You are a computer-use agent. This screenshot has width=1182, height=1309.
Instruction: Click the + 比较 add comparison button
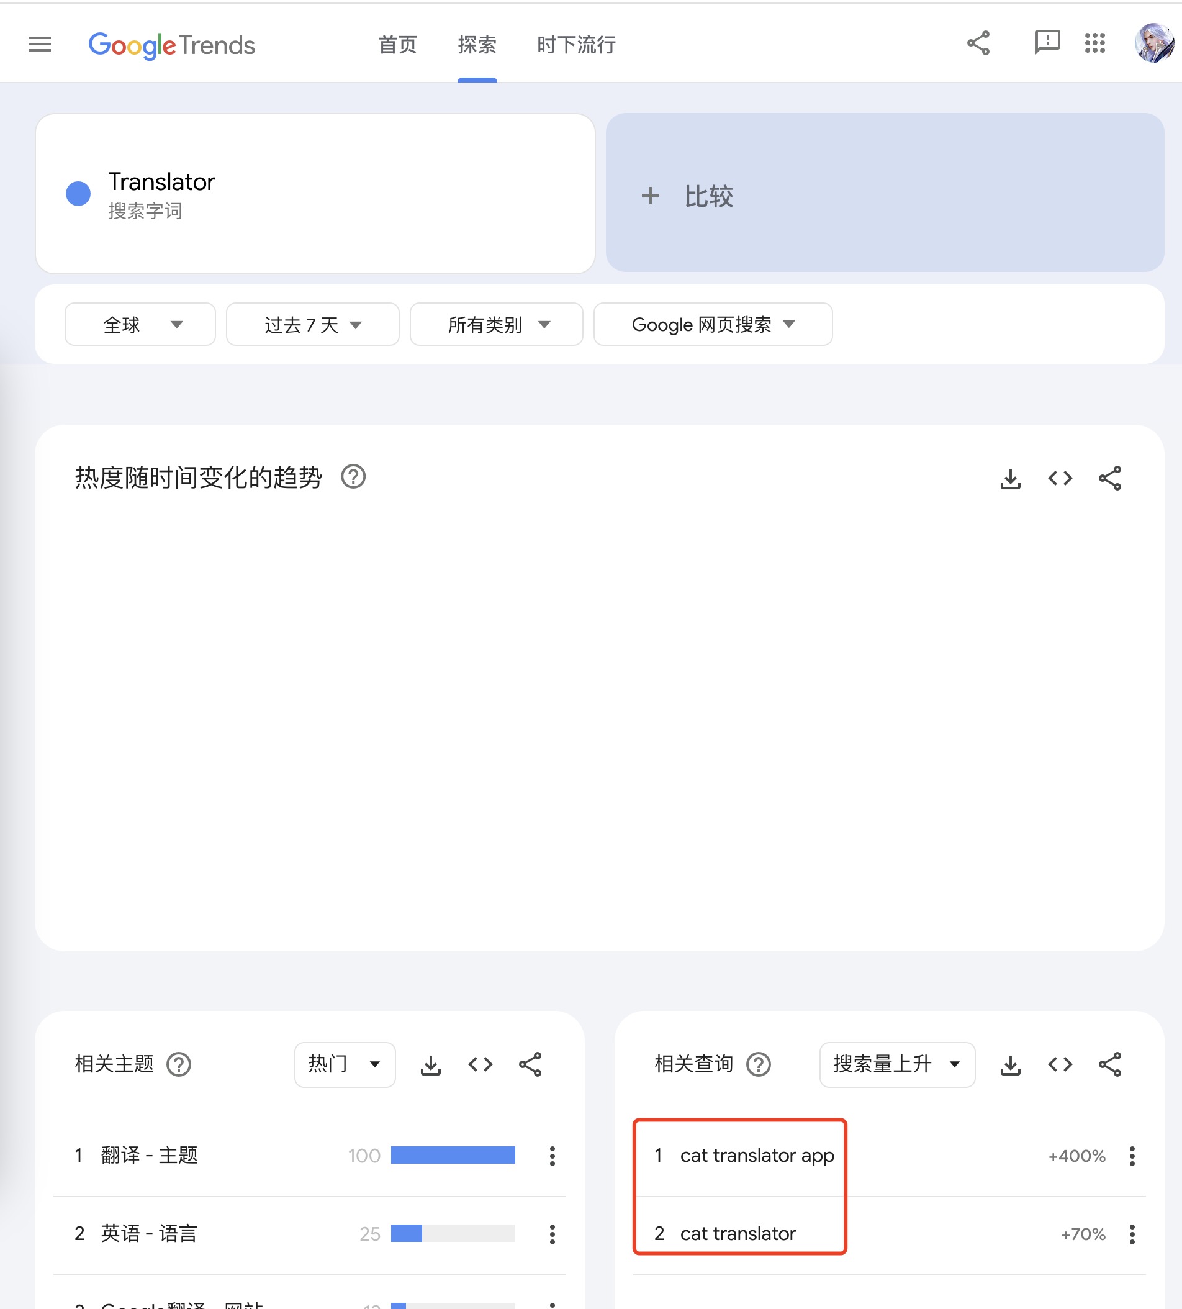click(885, 193)
